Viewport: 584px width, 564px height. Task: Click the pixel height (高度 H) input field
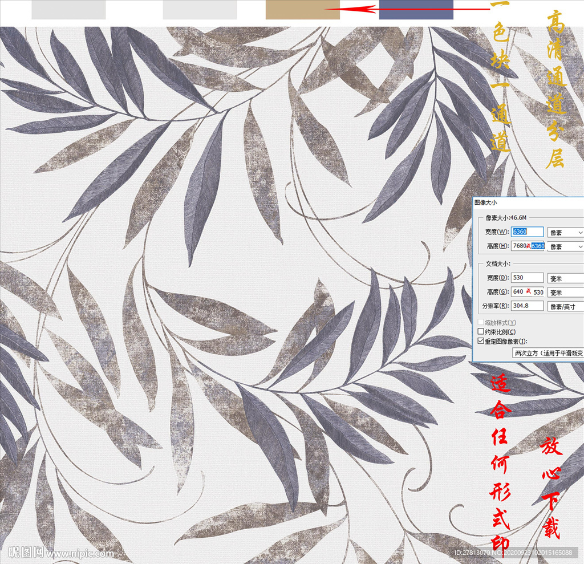coord(528,246)
